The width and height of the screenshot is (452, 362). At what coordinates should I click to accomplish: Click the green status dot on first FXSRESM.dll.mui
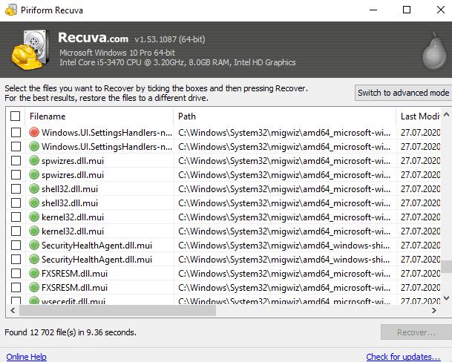point(34,274)
